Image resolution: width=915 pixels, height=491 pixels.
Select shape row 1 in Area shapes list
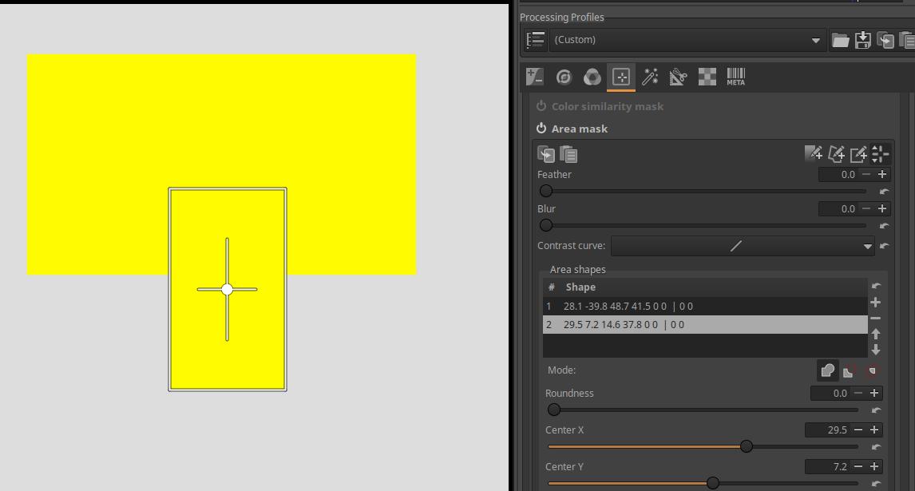point(703,306)
